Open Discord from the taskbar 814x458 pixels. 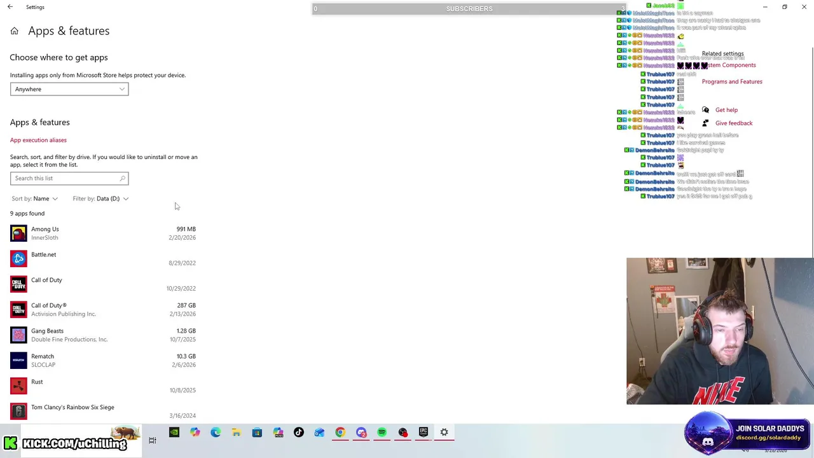pos(361,433)
